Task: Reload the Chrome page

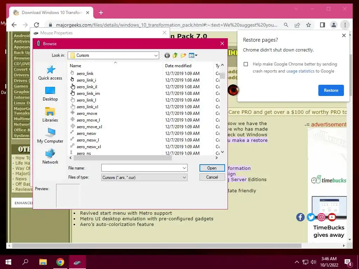Action: tap(36, 25)
